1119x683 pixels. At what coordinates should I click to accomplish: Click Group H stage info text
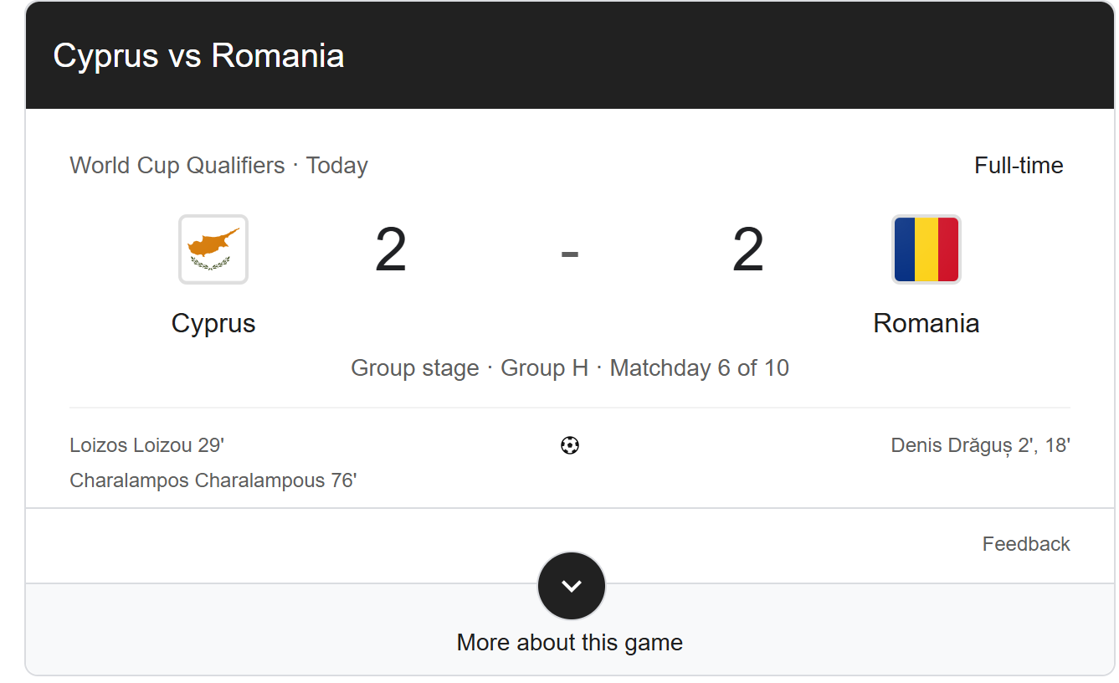[x=544, y=368]
